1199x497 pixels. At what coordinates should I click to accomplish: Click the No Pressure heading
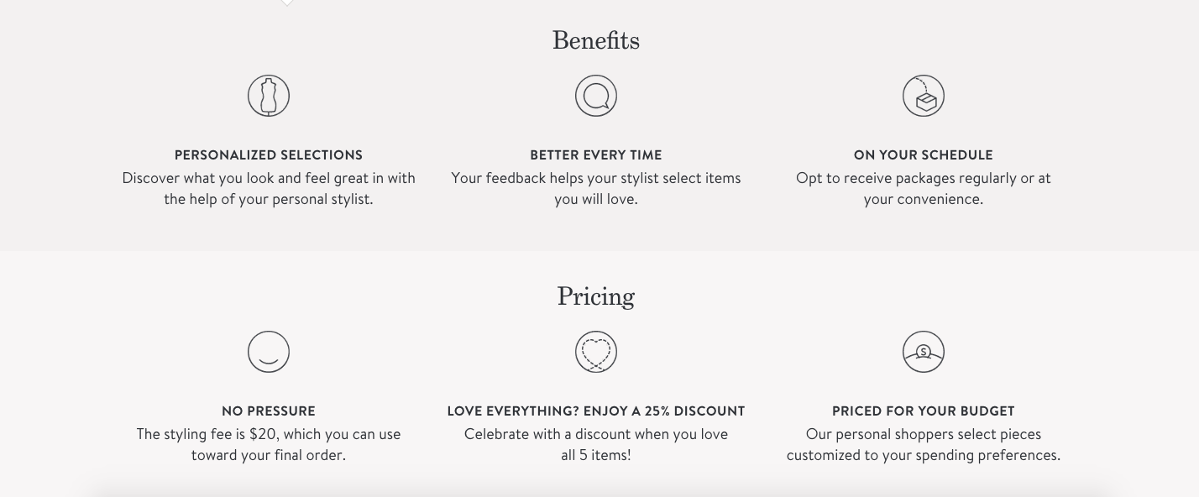[269, 411]
